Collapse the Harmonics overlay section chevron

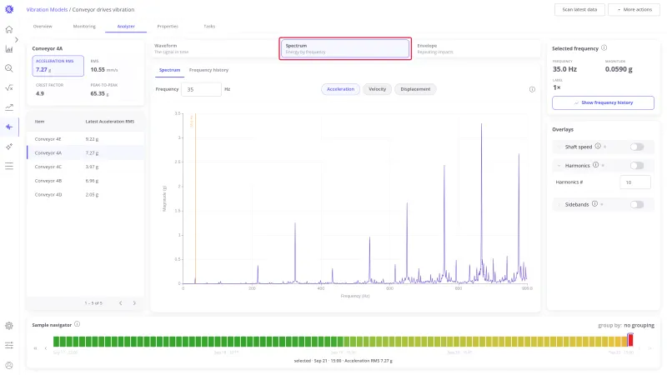559,166
